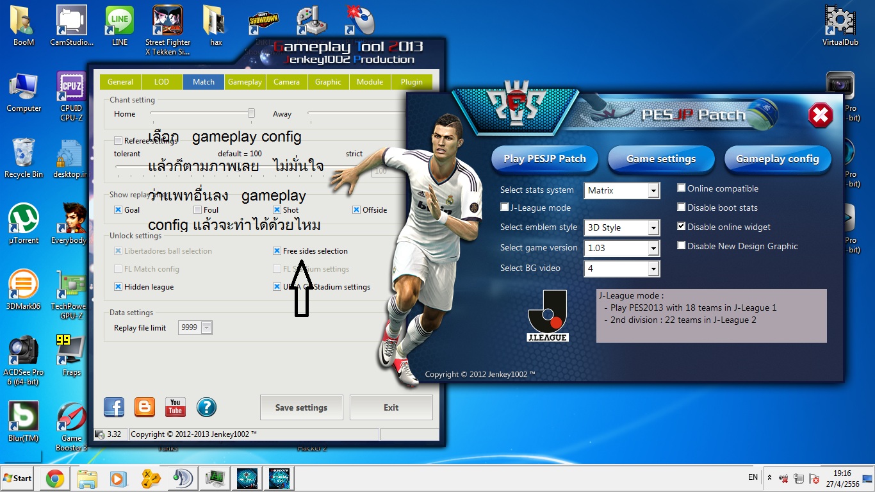This screenshot has width=875, height=492.
Task: Select the Fraps desktop shortcut
Action: coord(72,356)
